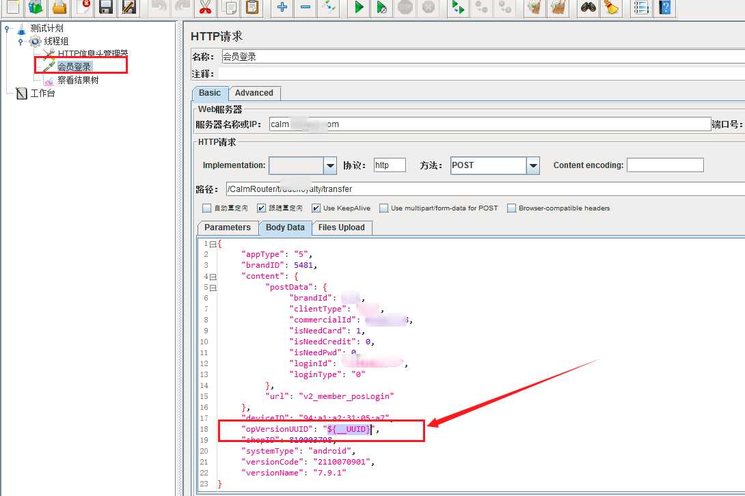Image resolution: width=745 pixels, height=496 pixels.
Task: Cut selection with the scissors icon
Action: pos(205,6)
